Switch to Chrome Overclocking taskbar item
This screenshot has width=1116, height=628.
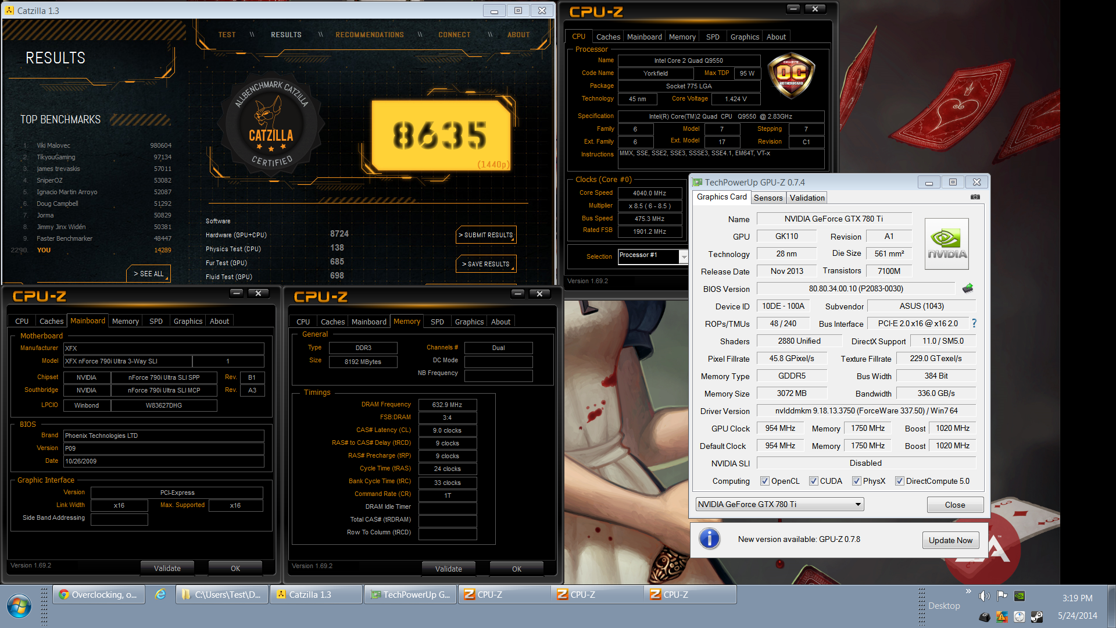(x=99, y=594)
